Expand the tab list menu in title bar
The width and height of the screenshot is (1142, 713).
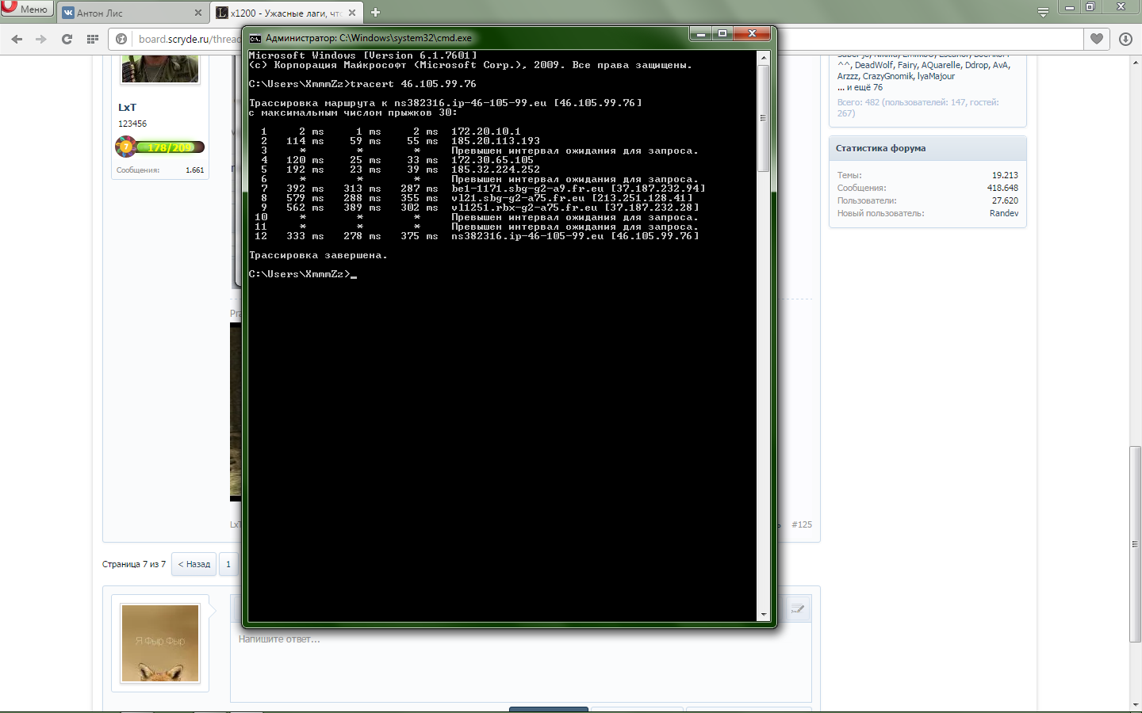pos(1043,12)
